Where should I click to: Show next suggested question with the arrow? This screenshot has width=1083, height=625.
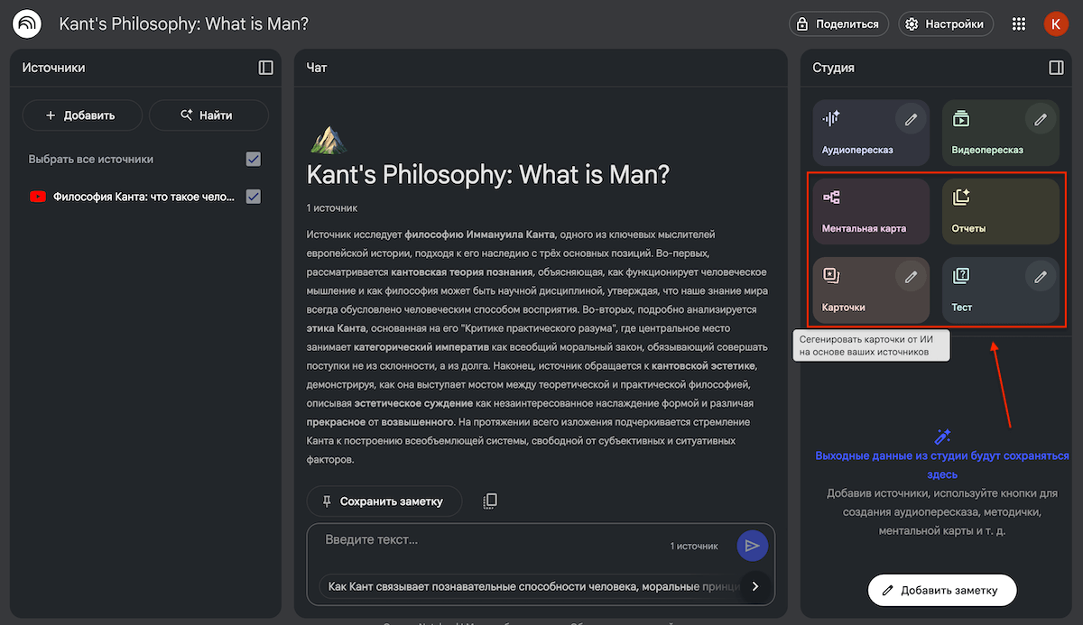[x=755, y=586]
